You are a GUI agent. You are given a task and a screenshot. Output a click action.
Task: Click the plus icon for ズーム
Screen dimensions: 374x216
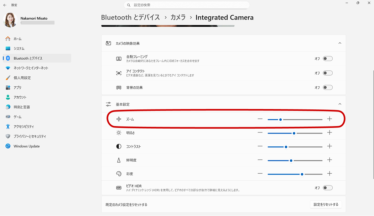point(329,119)
